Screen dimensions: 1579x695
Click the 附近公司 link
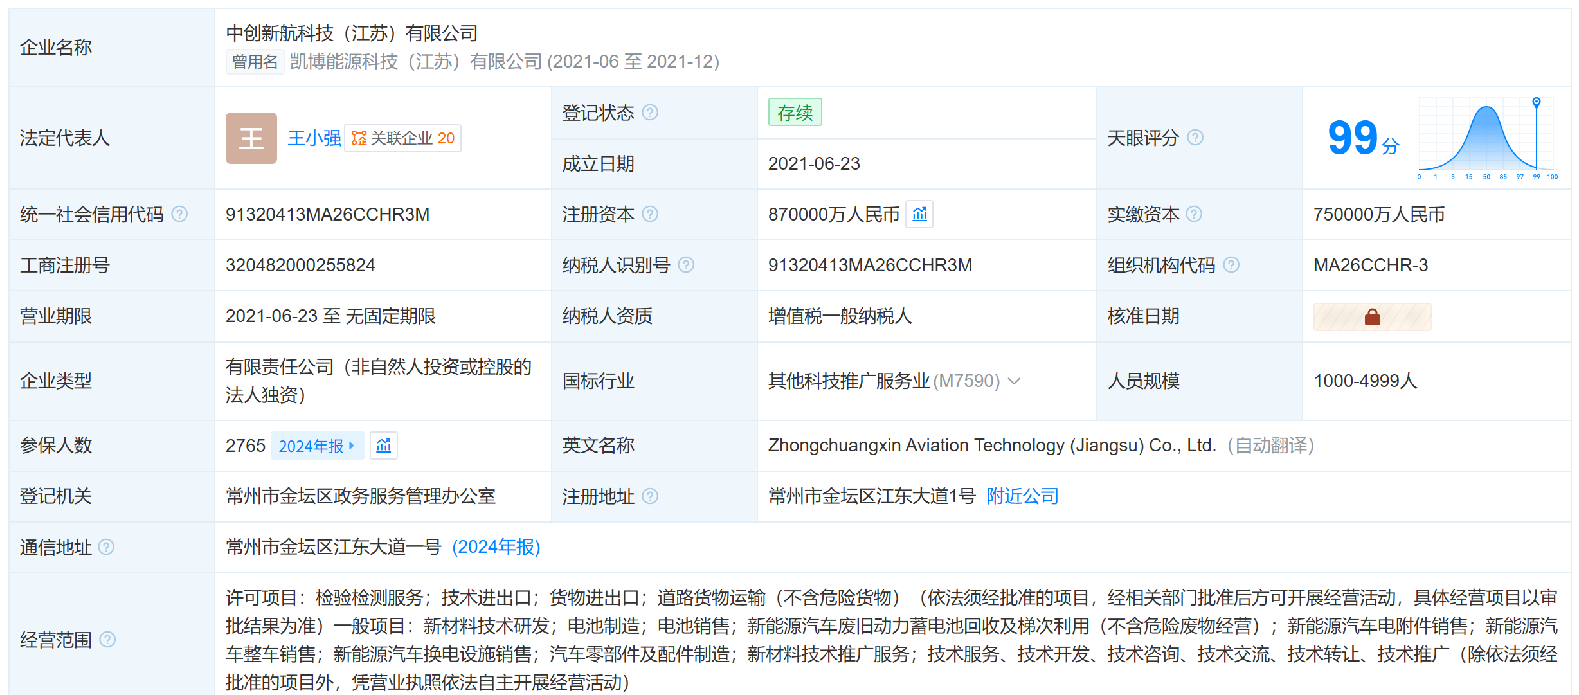point(1022,496)
